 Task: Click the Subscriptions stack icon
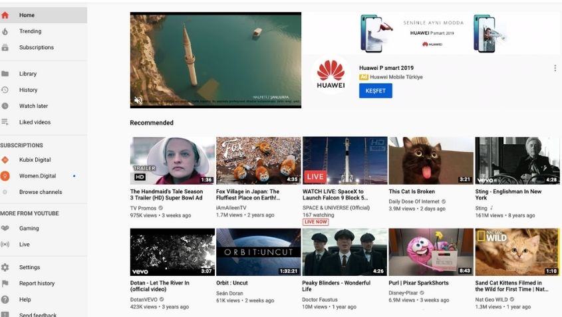5,47
